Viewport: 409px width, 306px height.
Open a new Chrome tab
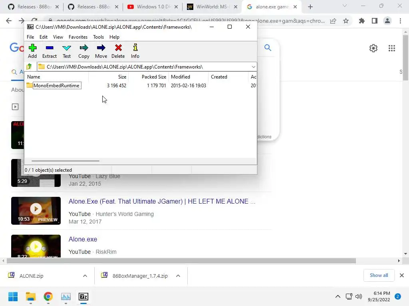click(310, 7)
